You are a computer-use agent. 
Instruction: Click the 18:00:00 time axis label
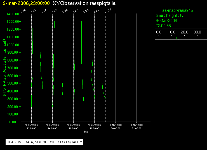(95, 128)
